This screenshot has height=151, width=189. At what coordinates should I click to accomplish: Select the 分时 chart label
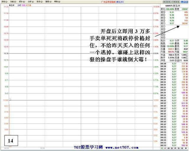click(x=19, y=5)
